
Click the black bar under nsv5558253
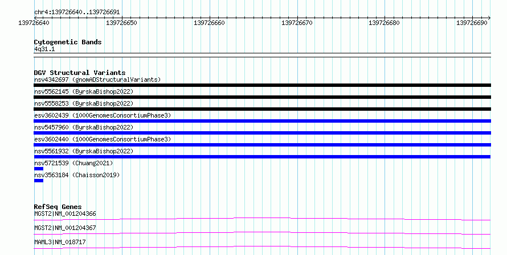pyautogui.click(x=262, y=109)
